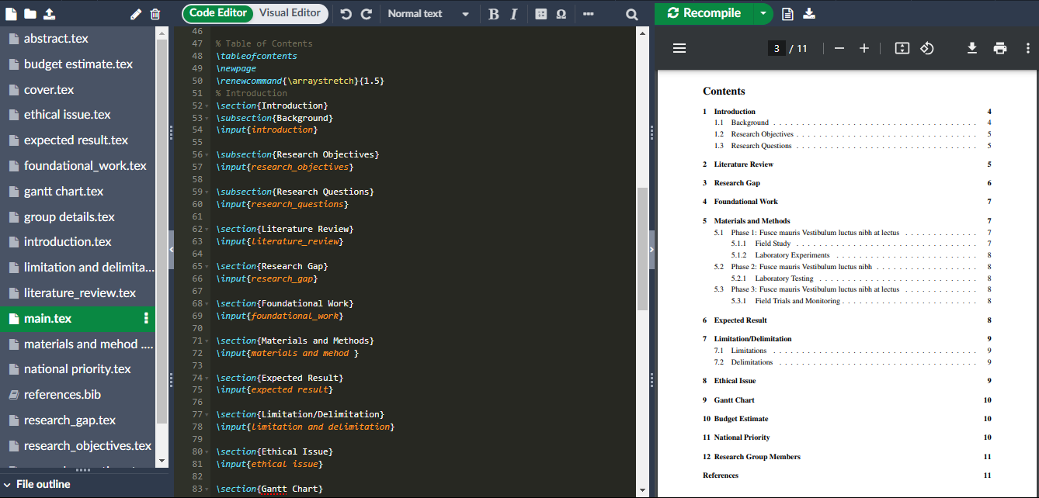This screenshot has width=1039, height=498.
Task: Open search with the magnifier icon
Action: click(631, 13)
